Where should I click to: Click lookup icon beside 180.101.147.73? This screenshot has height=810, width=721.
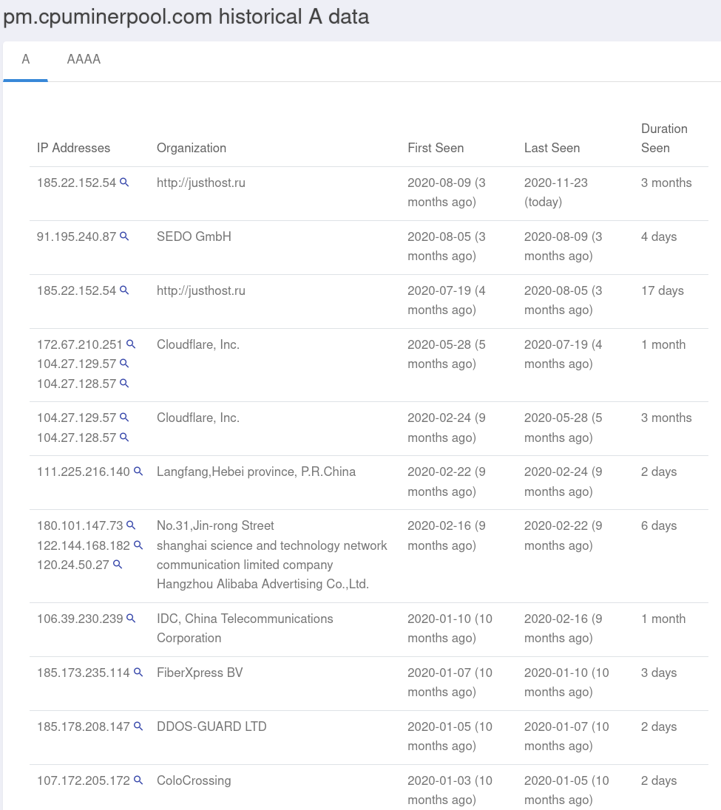[131, 525]
